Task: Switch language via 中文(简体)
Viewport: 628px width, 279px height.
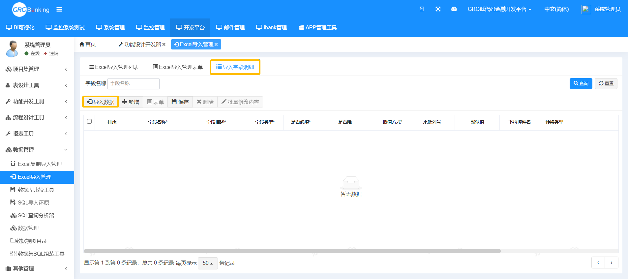Action: pos(556,9)
